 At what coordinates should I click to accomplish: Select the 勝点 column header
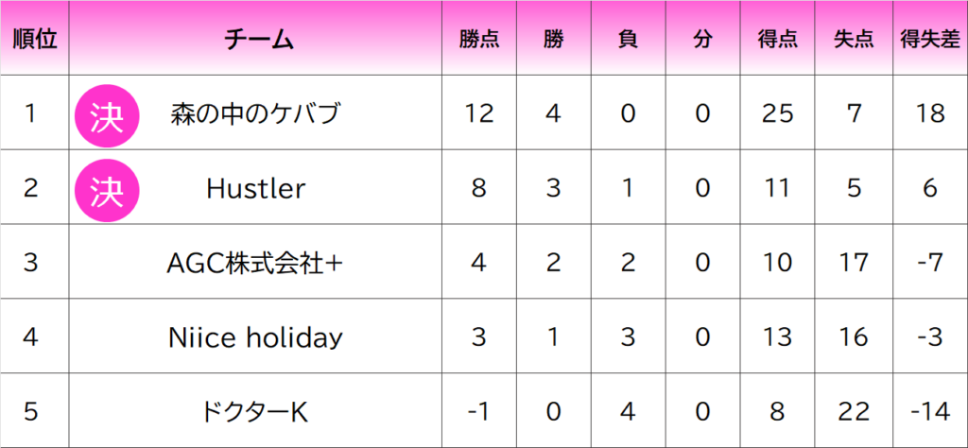click(x=479, y=40)
